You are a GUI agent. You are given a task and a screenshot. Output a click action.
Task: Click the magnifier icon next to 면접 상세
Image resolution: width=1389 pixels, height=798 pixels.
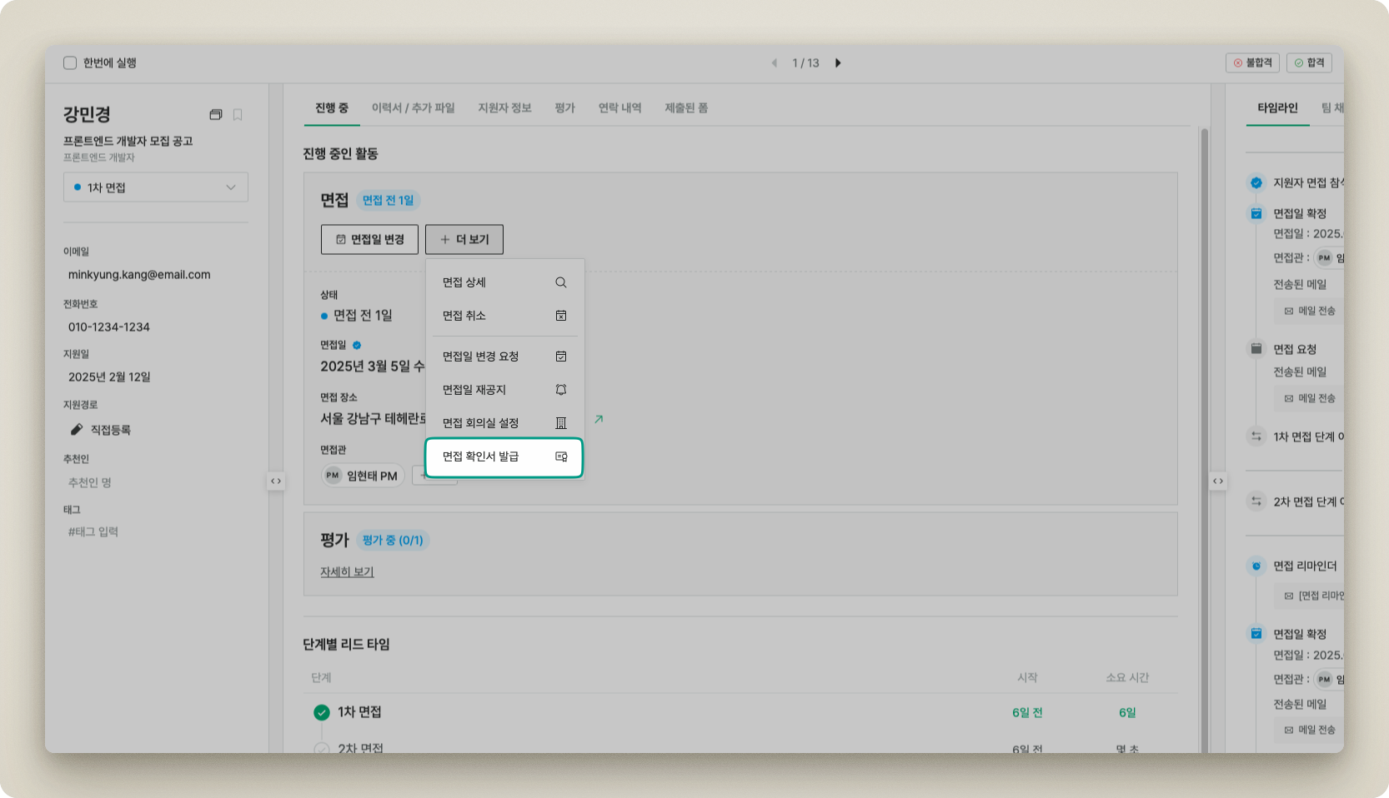tap(561, 282)
